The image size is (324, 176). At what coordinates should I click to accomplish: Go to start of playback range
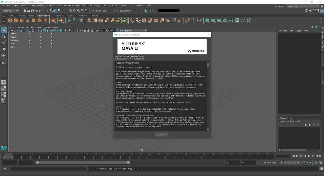pyautogui.click(x=293, y=156)
